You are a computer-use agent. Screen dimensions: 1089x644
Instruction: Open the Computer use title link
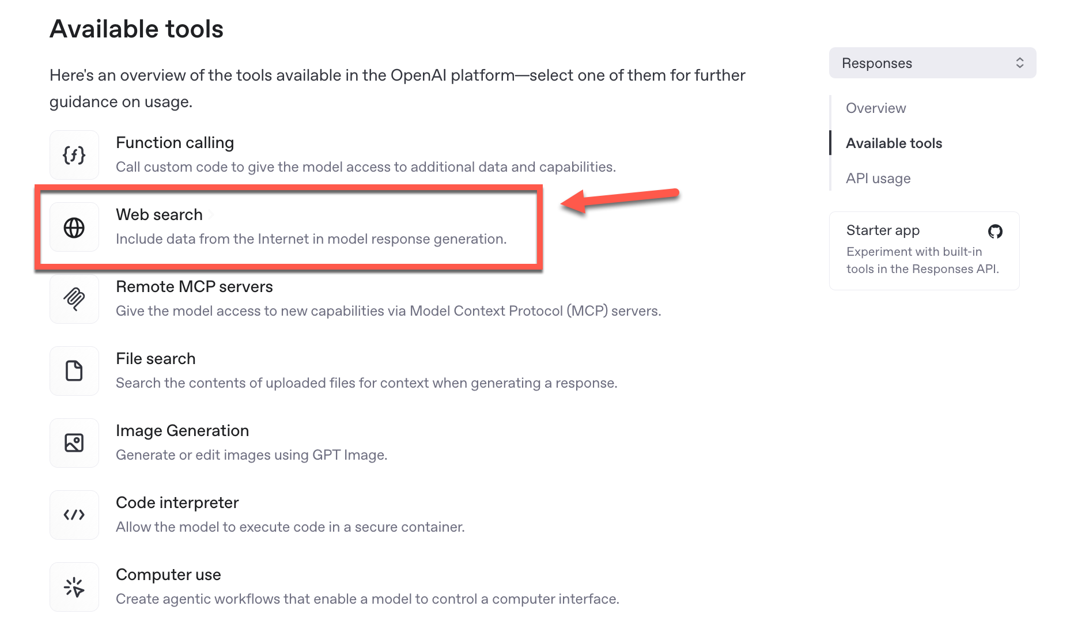click(168, 575)
